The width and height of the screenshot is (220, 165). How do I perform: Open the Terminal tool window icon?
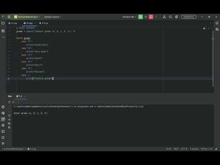pos(3,131)
